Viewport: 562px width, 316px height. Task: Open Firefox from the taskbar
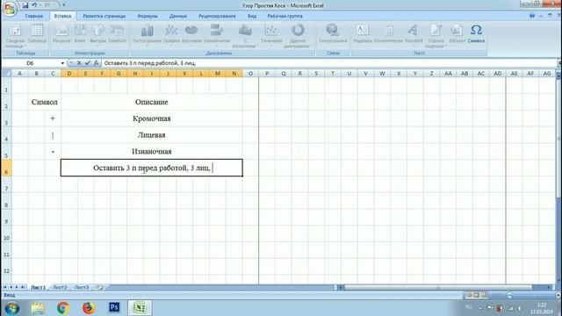point(89,308)
